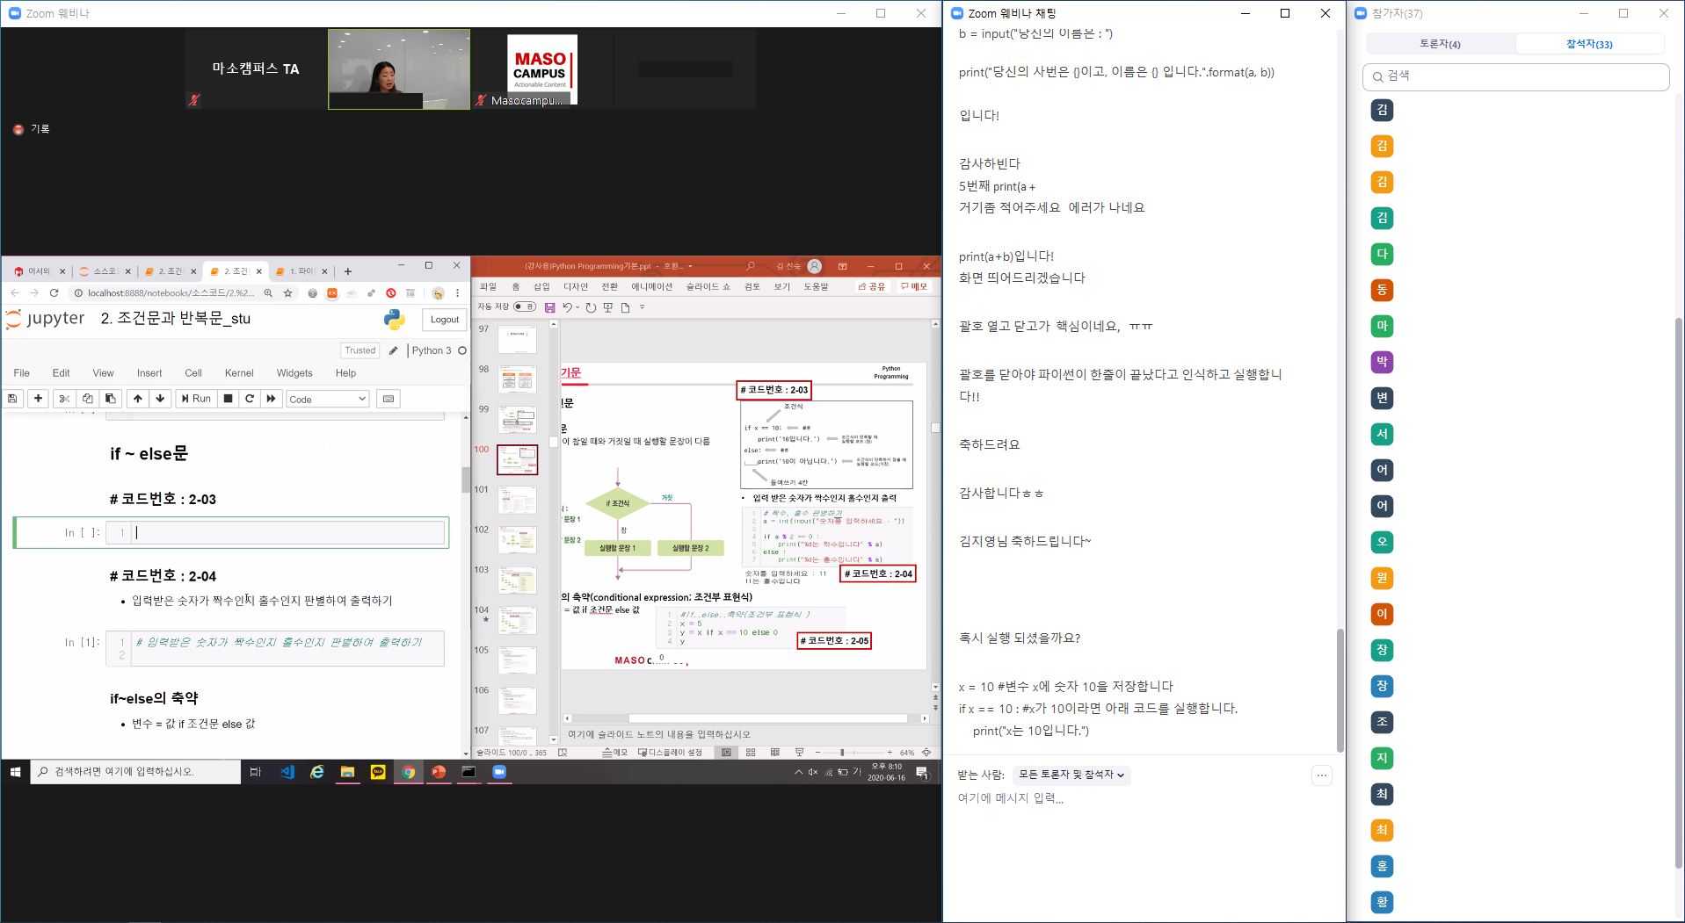Switch to the 토론자(4) panelists tab
Image resolution: width=1685 pixels, height=923 pixels.
coord(1440,44)
